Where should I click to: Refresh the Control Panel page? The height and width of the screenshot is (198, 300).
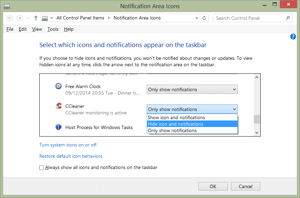204,18
